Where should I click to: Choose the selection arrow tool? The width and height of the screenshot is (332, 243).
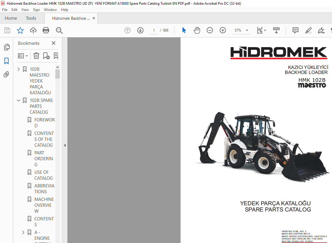[184, 31]
